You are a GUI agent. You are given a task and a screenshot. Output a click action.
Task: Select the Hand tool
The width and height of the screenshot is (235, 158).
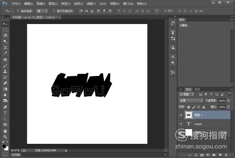pos(5,131)
